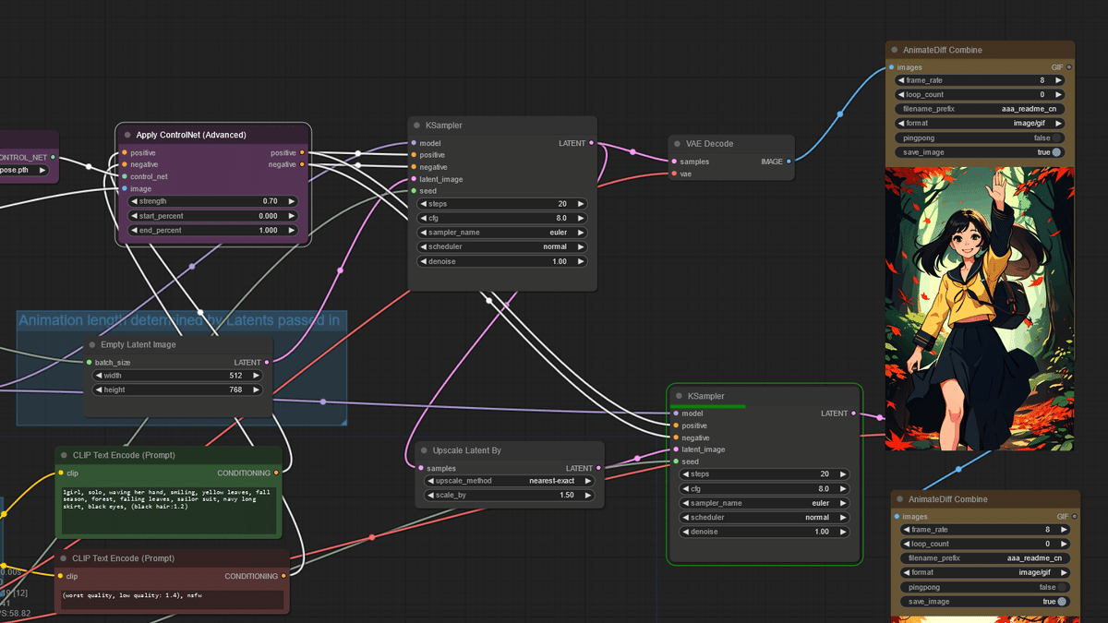Open scheduler combo in KSampler beside Apply ControlNet
The width and height of the screenshot is (1108, 623).
point(501,247)
